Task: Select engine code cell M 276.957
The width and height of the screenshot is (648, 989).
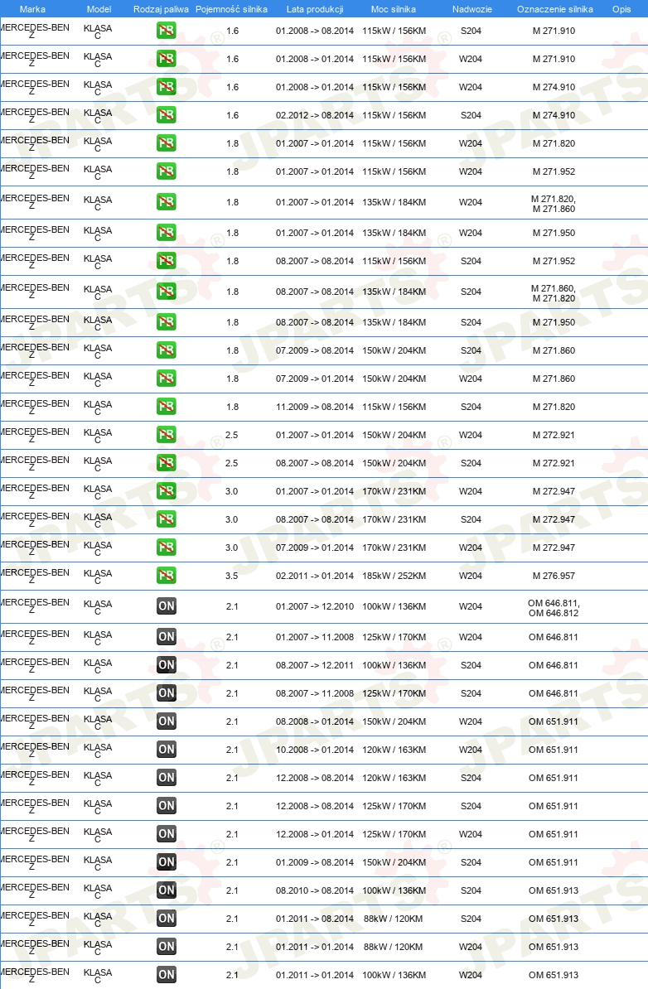Action: (554, 575)
